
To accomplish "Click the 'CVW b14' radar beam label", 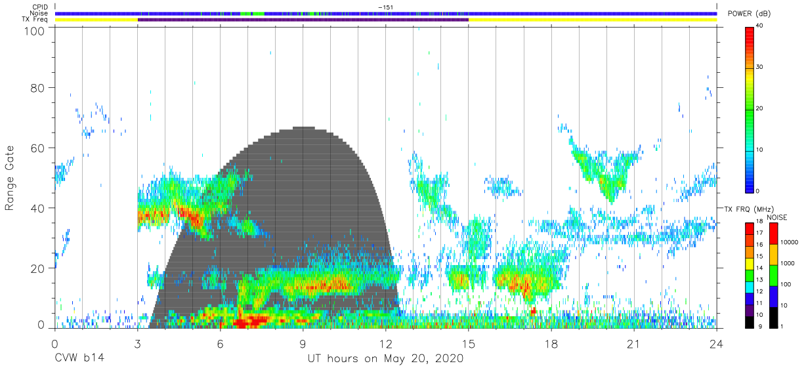I will point(79,359).
